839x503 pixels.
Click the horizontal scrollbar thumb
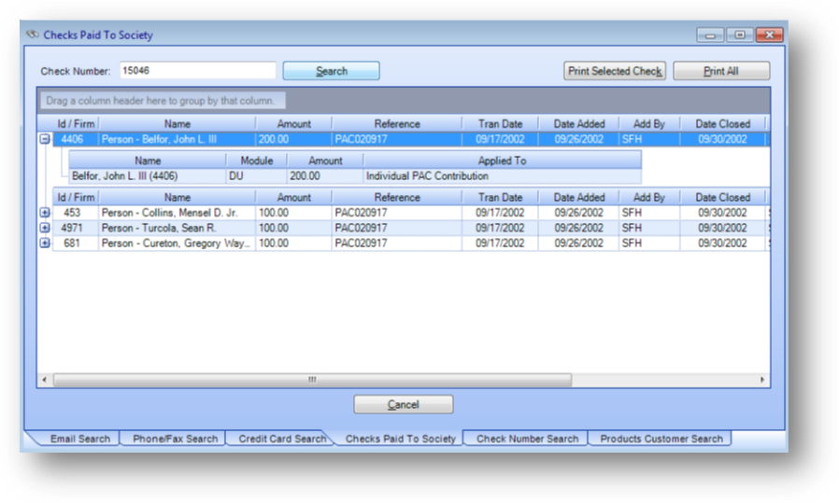click(x=312, y=380)
